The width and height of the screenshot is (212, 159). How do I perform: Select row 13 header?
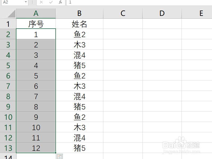pos(8,148)
